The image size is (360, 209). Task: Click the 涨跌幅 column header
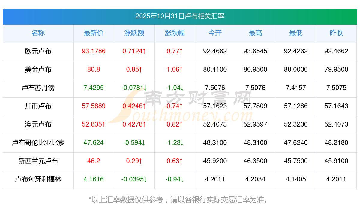click(175, 33)
